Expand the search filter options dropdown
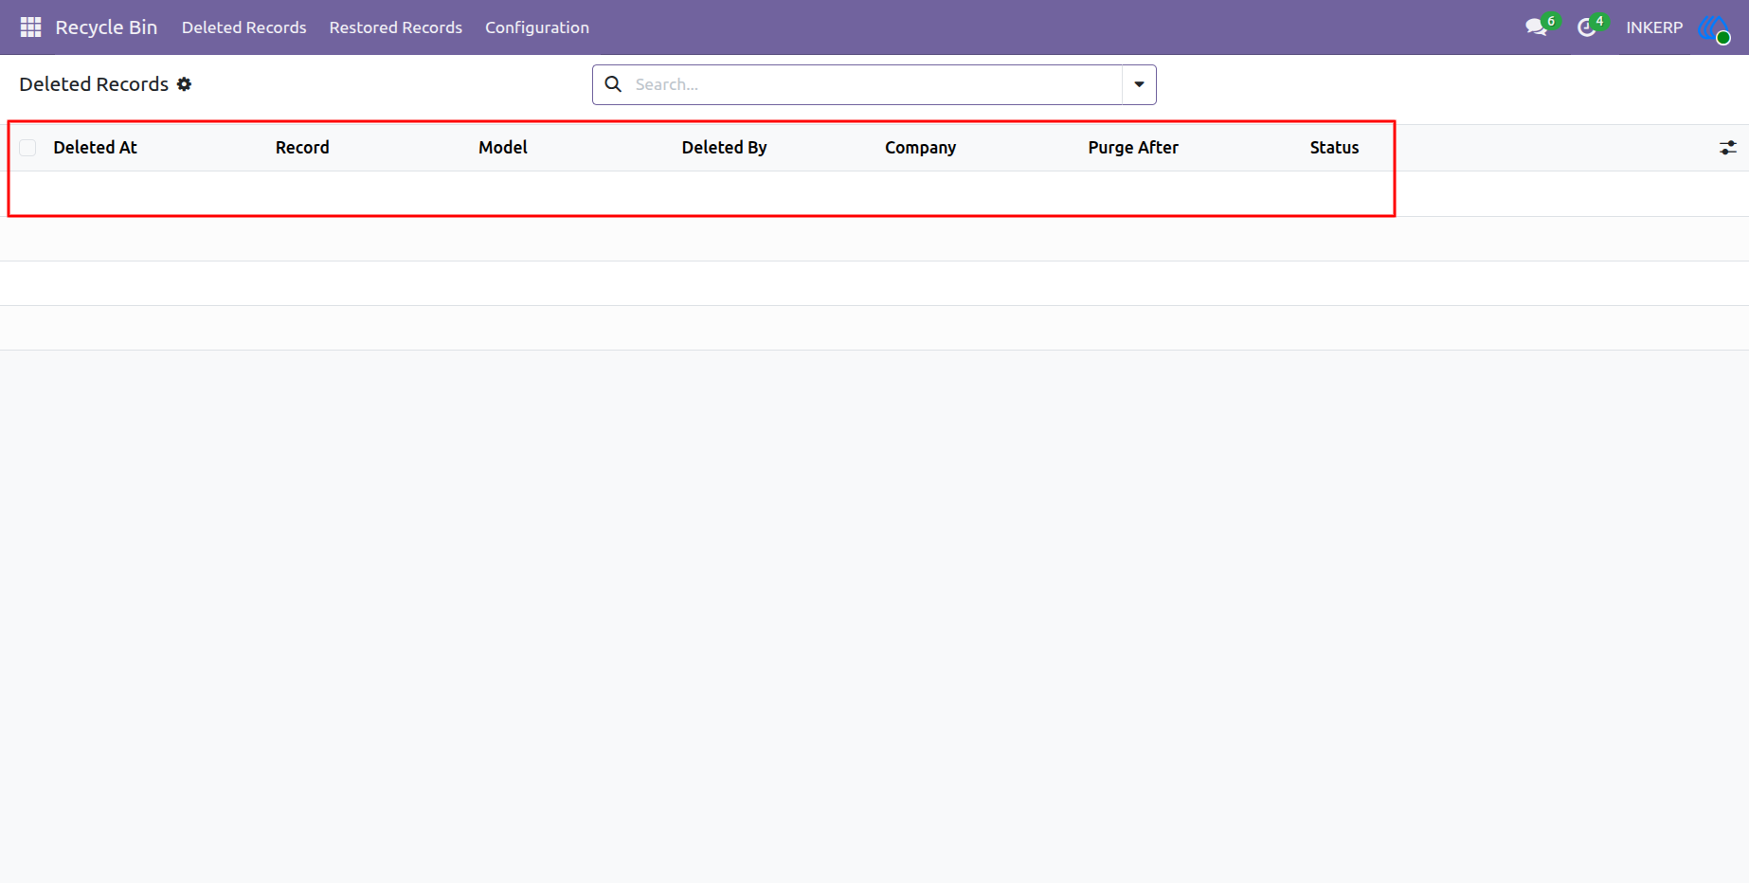The height and width of the screenshot is (883, 1749). pos(1139,84)
